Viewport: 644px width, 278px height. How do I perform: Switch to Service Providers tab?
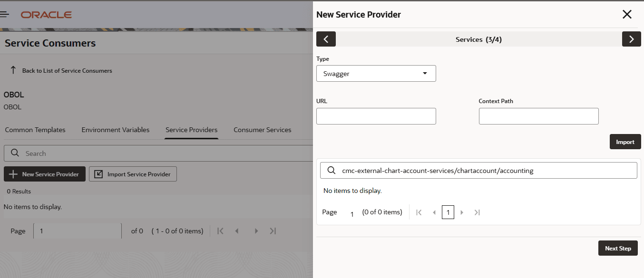pos(191,130)
